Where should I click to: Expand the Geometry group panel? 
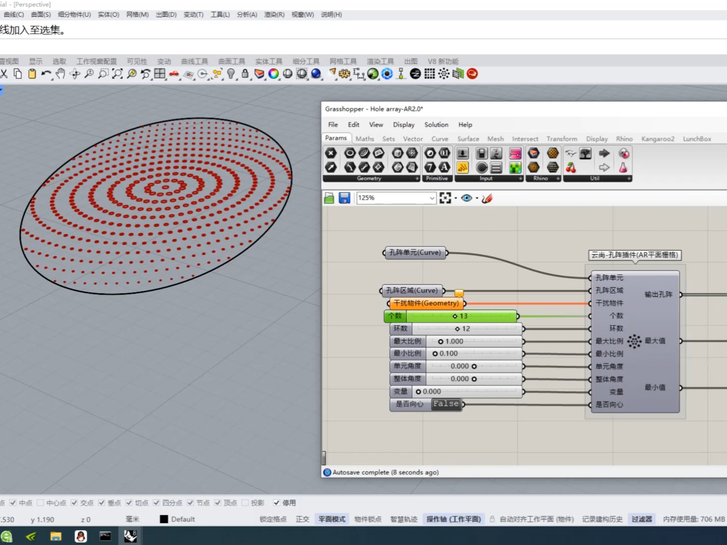click(417, 178)
